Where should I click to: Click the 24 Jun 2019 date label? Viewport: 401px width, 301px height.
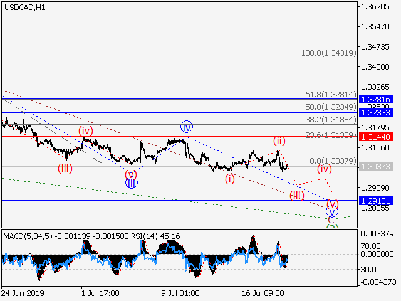[x=23, y=293]
